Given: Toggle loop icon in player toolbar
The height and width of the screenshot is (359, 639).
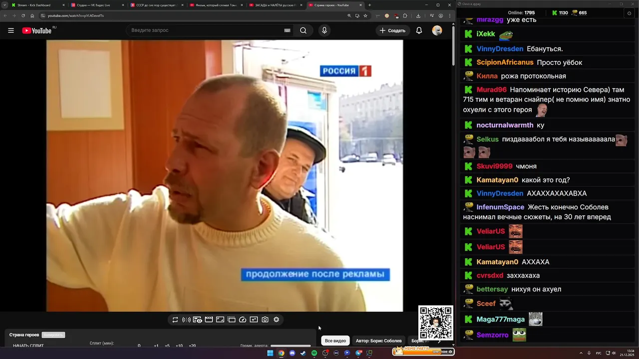Looking at the screenshot, I should (175, 320).
